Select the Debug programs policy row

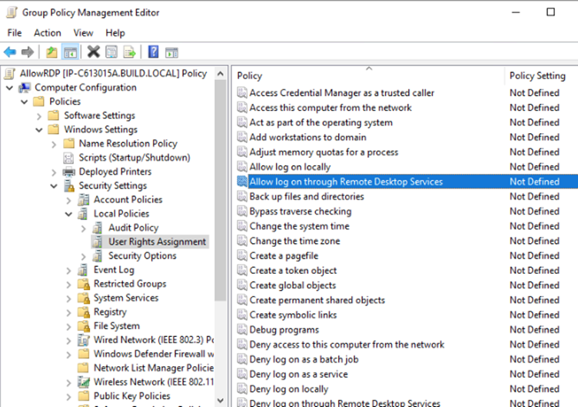[284, 329]
